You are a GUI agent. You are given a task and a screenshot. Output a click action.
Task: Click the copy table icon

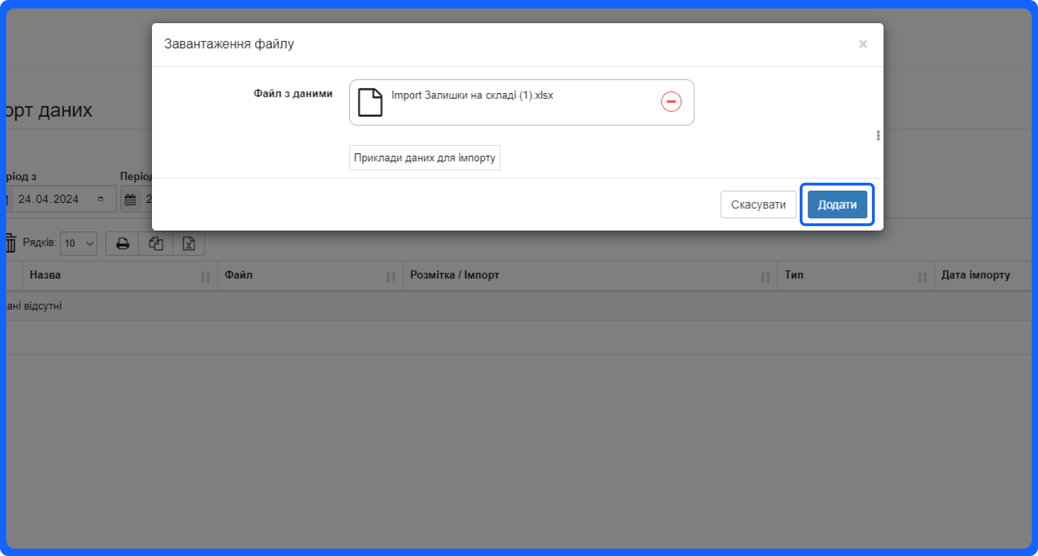click(x=156, y=244)
